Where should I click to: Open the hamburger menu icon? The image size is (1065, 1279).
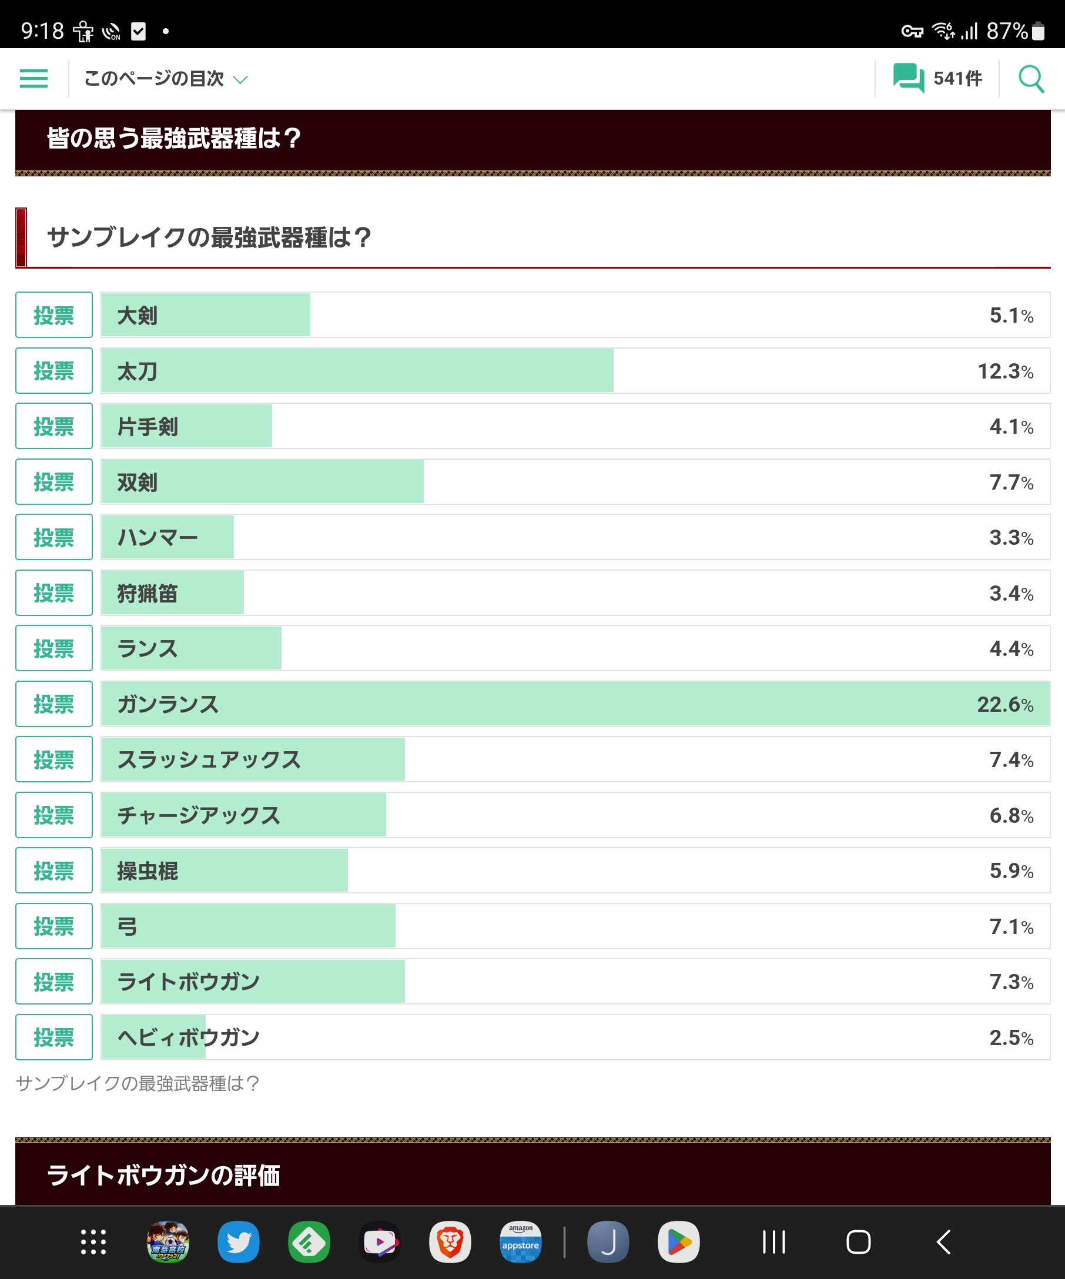(34, 79)
